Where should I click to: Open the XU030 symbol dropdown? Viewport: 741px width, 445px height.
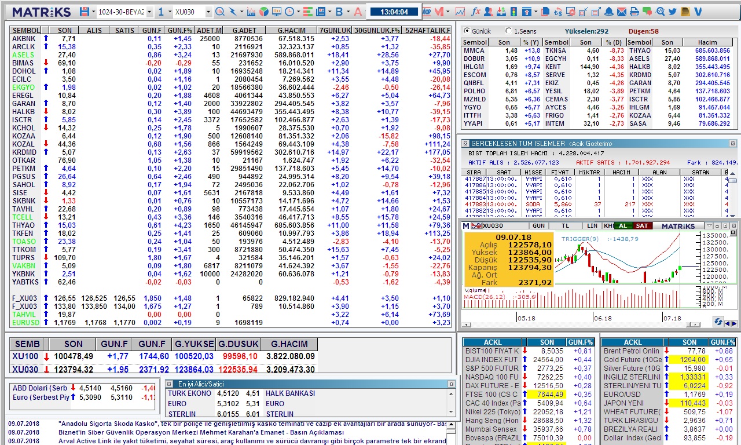(x=208, y=12)
